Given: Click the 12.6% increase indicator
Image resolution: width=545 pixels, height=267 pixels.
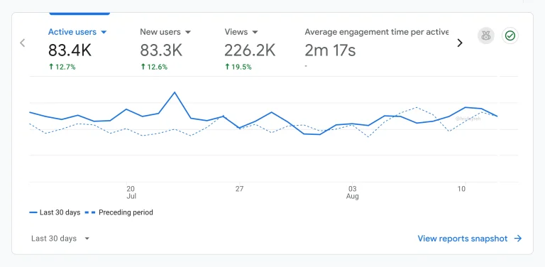Looking at the screenshot, I should pyautogui.click(x=154, y=67).
